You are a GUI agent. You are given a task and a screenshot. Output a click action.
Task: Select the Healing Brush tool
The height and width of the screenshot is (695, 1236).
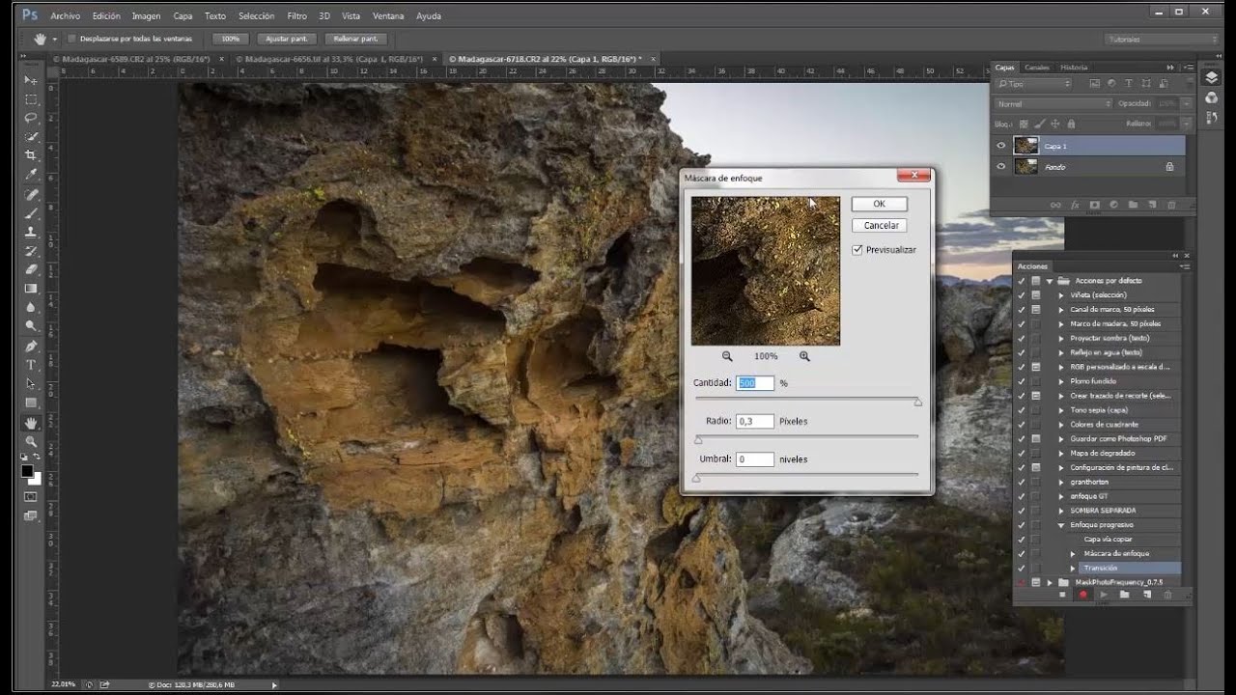[x=31, y=194]
